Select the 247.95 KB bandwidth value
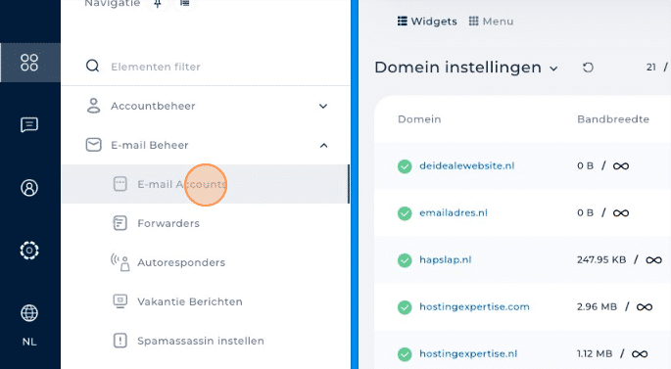671x369 pixels. [601, 260]
